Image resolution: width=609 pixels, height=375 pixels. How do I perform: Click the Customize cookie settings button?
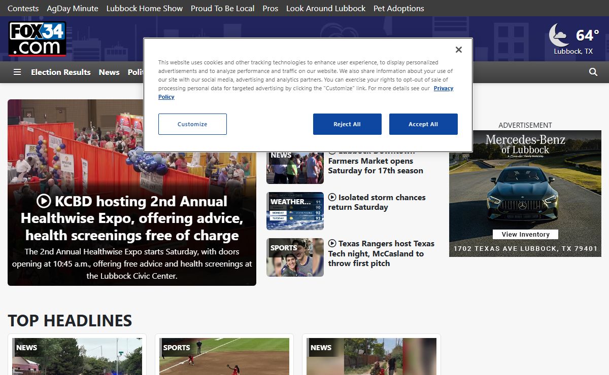tap(192, 124)
